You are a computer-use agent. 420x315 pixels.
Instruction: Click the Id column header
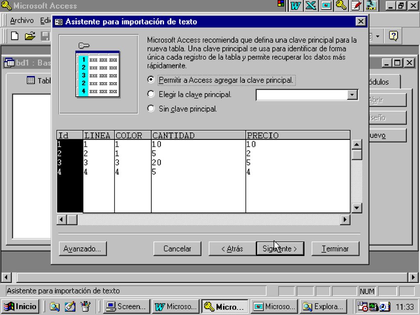click(x=70, y=135)
